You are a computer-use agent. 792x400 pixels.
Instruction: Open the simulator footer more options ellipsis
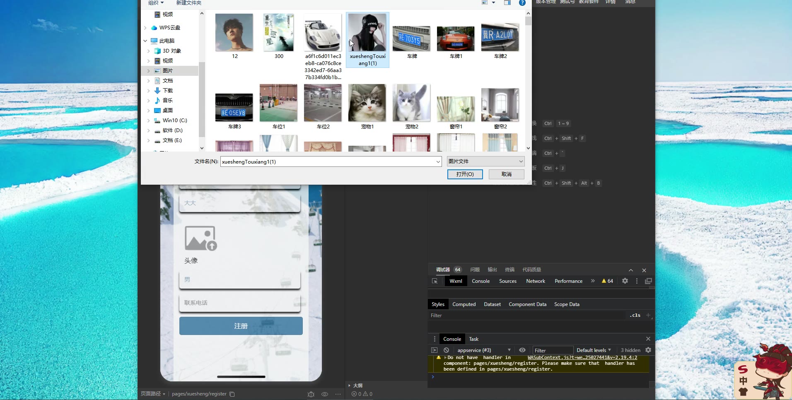338,394
